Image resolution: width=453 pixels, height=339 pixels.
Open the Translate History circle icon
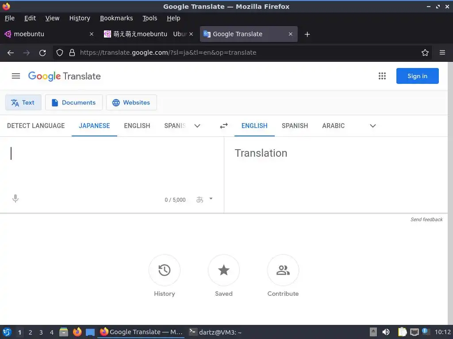pyautogui.click(x=165, y=270)
